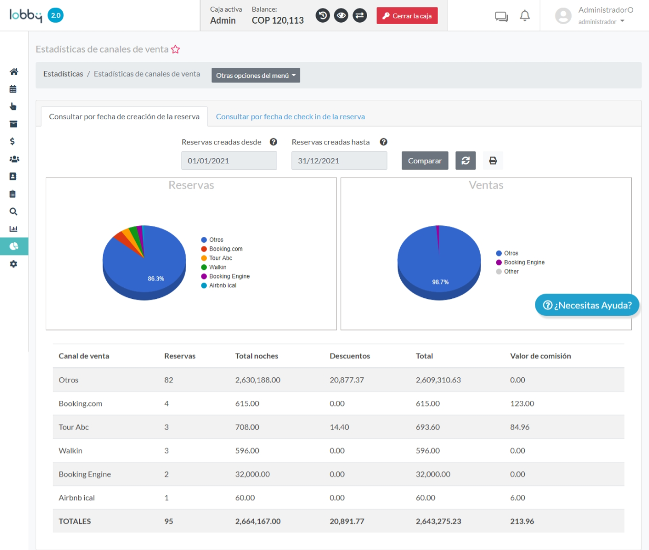Viewport: 649px width, 550px height.
Task: Select the pie chart statistics icon
Action: (x=14, y=246)
